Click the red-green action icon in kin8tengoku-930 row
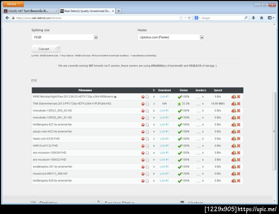 (x=233, y=181)
